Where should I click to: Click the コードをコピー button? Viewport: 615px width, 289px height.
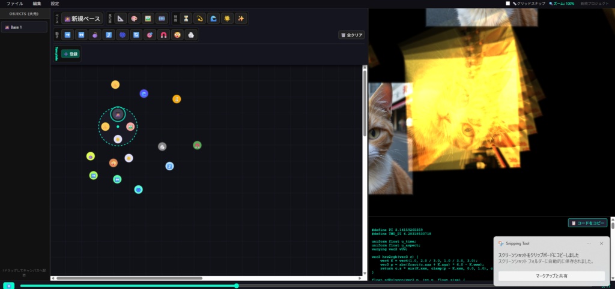[x=587, y=223]
